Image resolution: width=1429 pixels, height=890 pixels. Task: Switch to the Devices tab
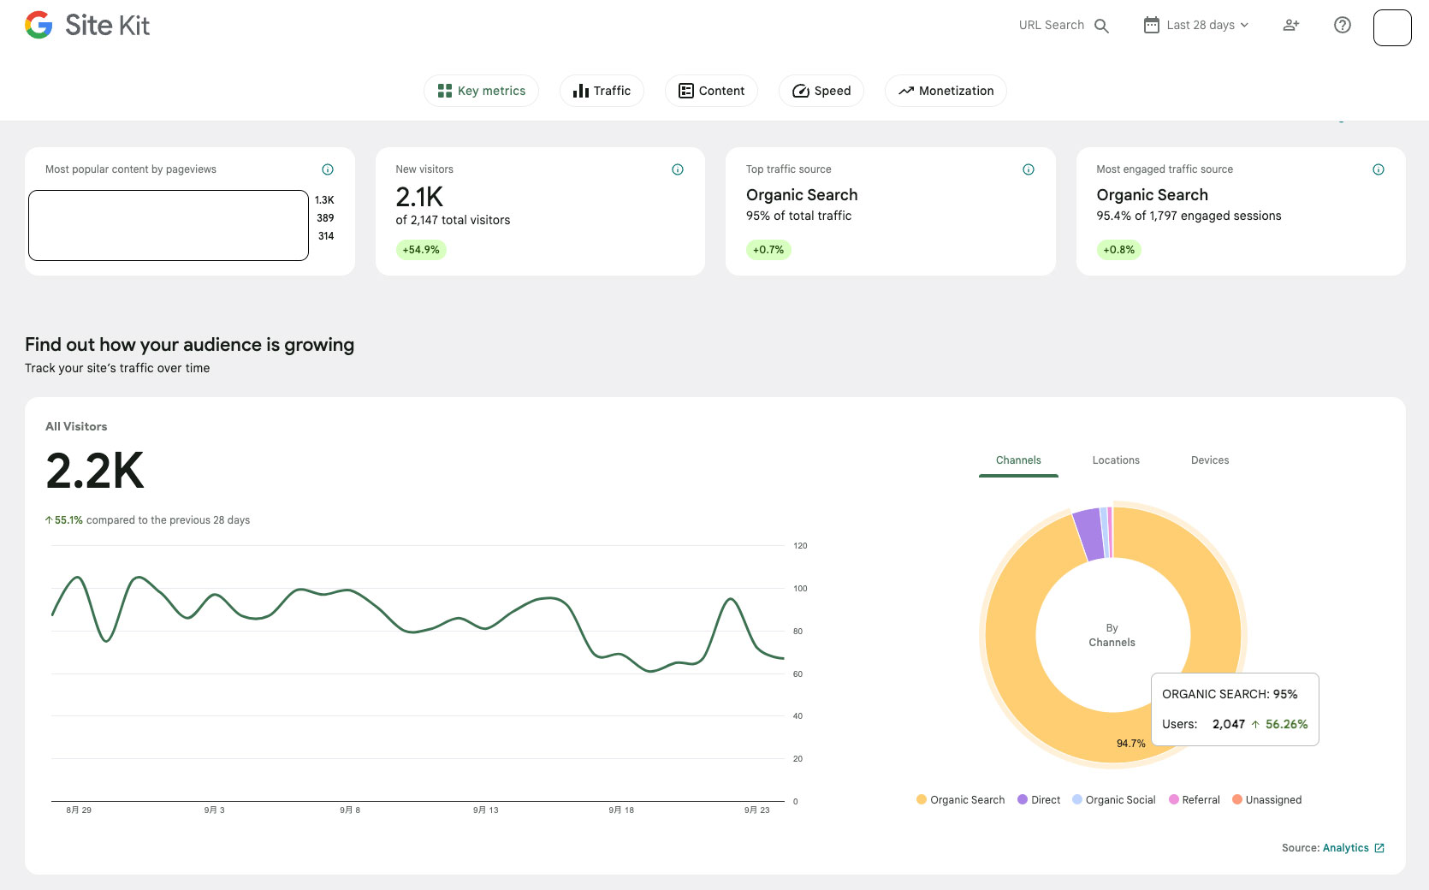1209,460
